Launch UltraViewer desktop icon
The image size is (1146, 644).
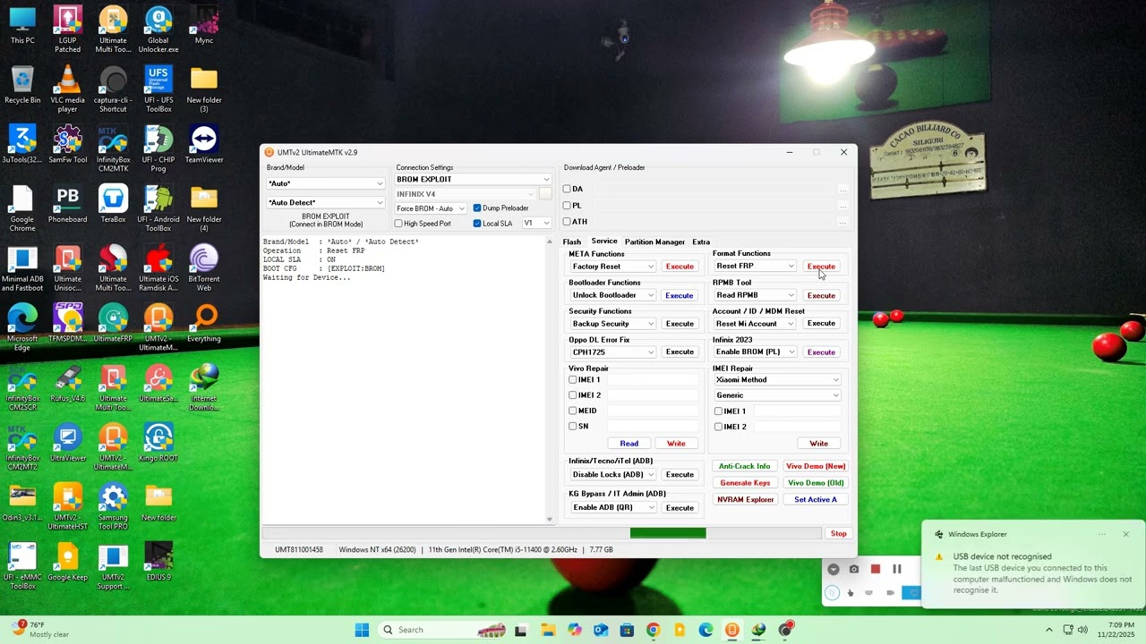tap(67, 442)
